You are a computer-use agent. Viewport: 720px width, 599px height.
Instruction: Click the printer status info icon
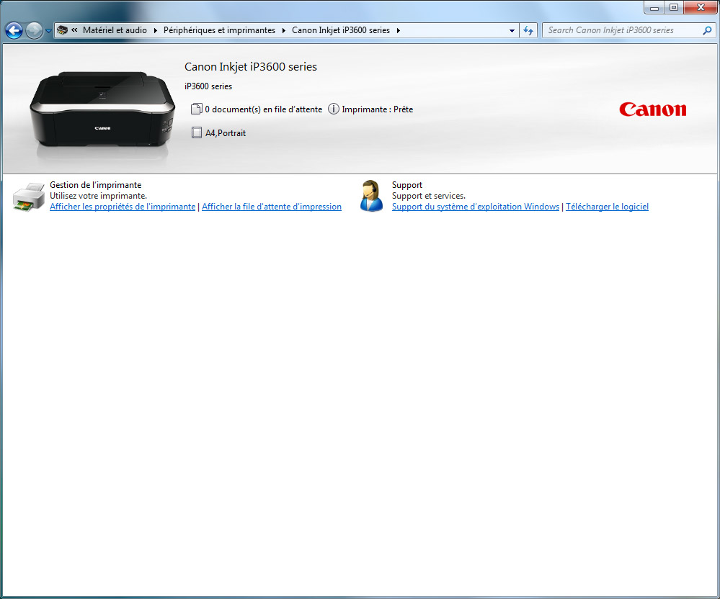[334, 109]
